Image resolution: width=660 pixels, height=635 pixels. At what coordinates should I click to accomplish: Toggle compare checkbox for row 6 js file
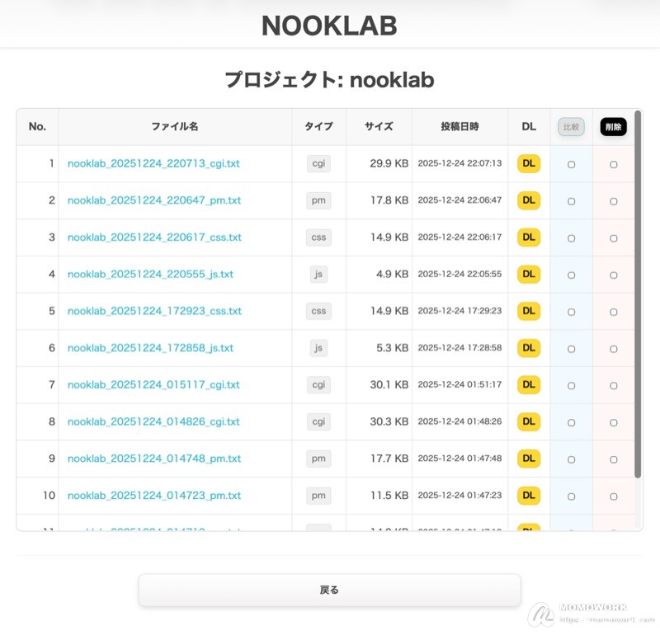click(x=571, y=349)
